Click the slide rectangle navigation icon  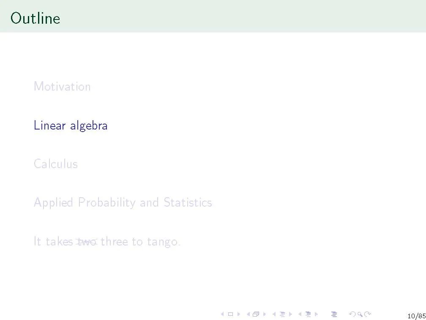pyautogui.click(x=230, y=314)
